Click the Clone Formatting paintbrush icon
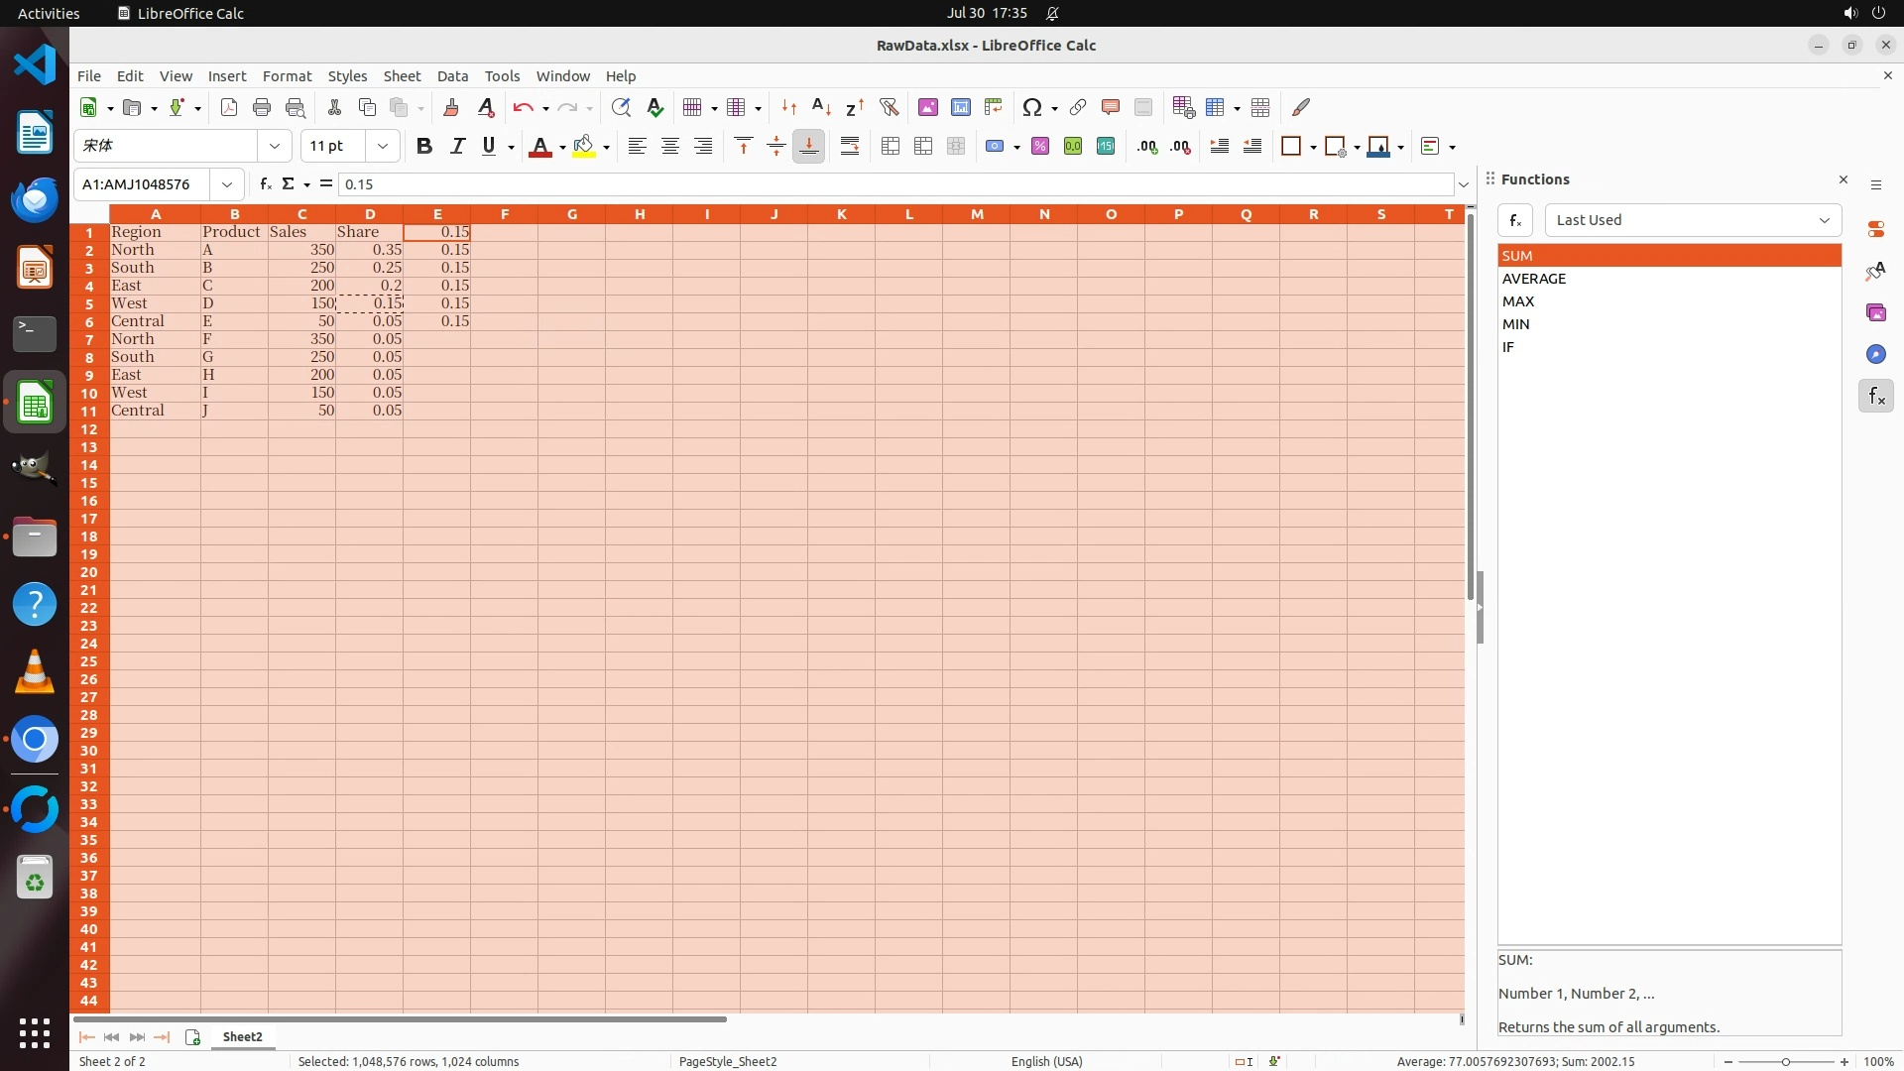 (x=451, y=107)
